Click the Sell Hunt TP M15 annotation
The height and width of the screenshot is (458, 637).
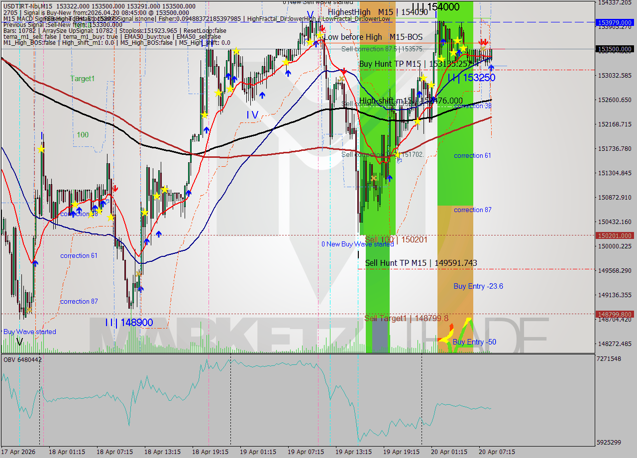point(421,263)
